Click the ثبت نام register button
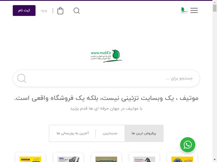This screenshot has width=217, height=162. pyautogui.click(x=24, y=11)
